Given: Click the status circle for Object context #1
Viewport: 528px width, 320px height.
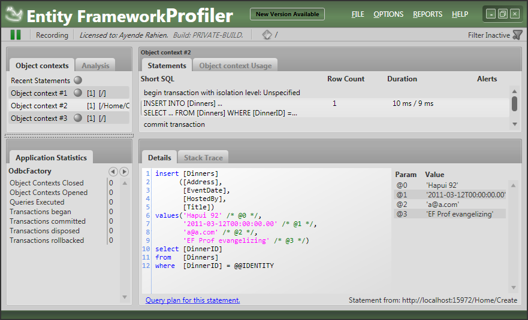Looking at the screenshot, I should coord(78,93).
